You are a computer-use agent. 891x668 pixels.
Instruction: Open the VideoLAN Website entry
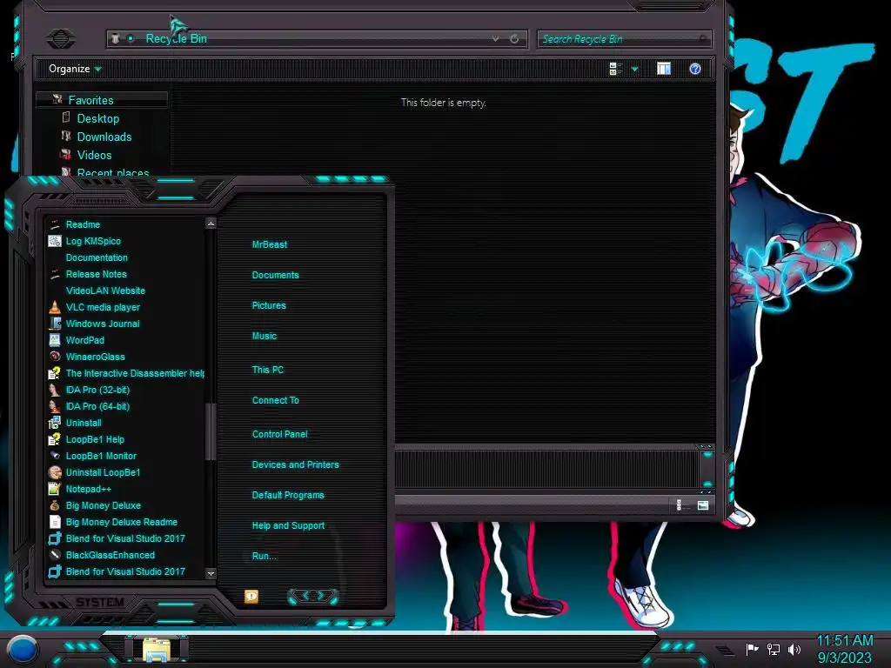click(x=105, y=291)
